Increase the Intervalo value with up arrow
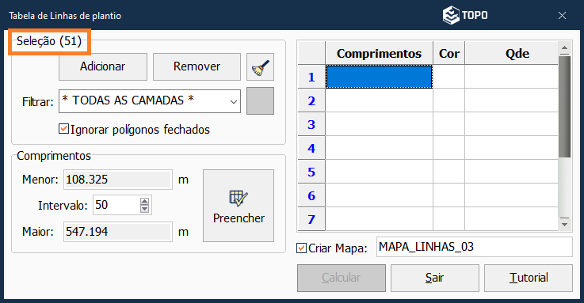Screen dimensions: 584x303 coord(144,201)
